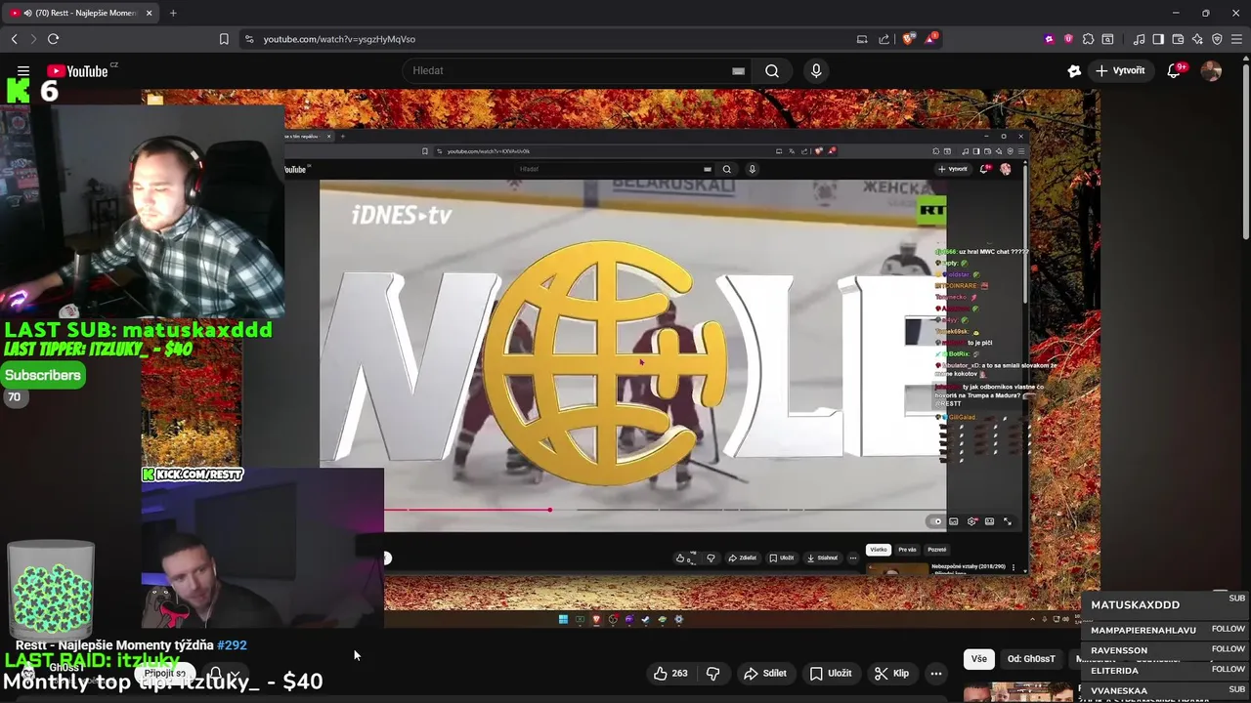The width and height of the screenshot is (1251, 703).
Task: Toggle the browser sidebar panel
Action: click(x=1158, y=39)
